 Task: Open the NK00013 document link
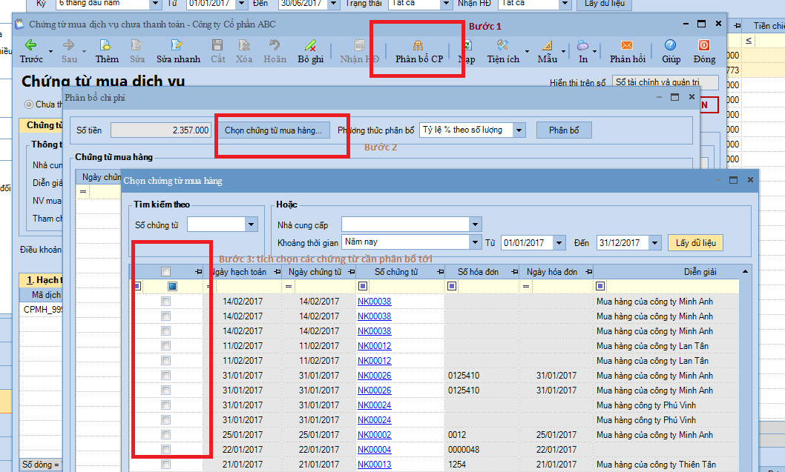coord(374,465)
